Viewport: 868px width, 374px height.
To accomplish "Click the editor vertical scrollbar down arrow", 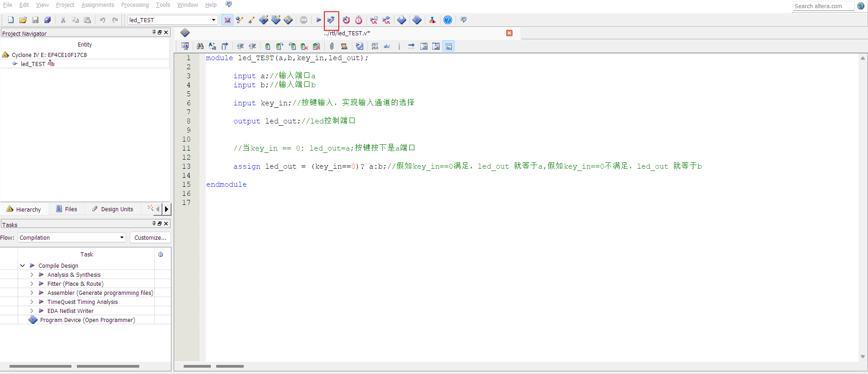I will pos(863,357).
